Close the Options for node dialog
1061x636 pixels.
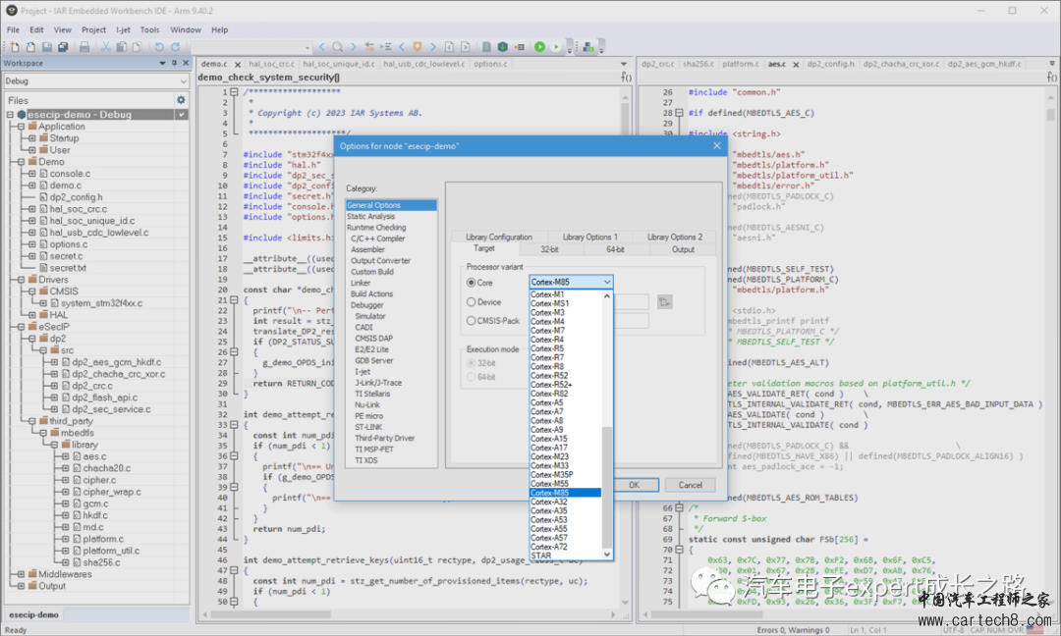tap(716, 146)
